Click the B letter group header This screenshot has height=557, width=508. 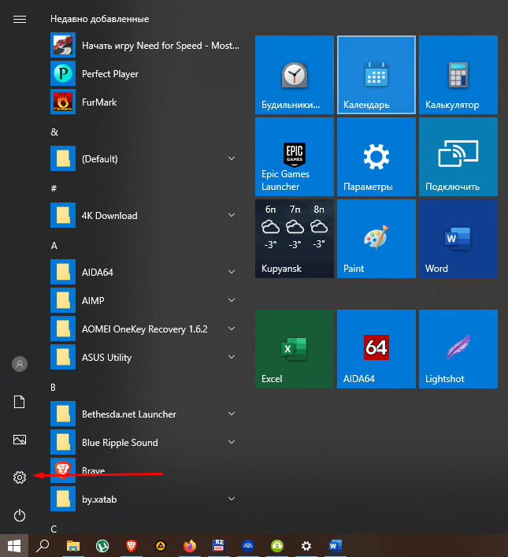pos(53,387)
